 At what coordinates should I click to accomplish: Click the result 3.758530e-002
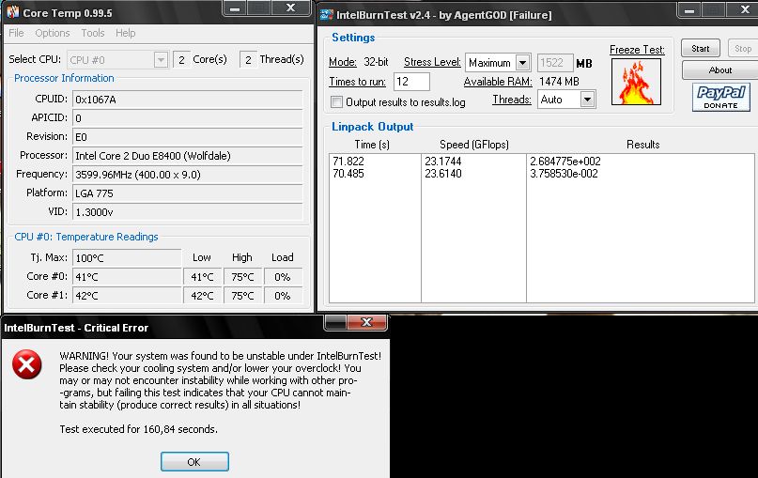(x=564, y=174)
